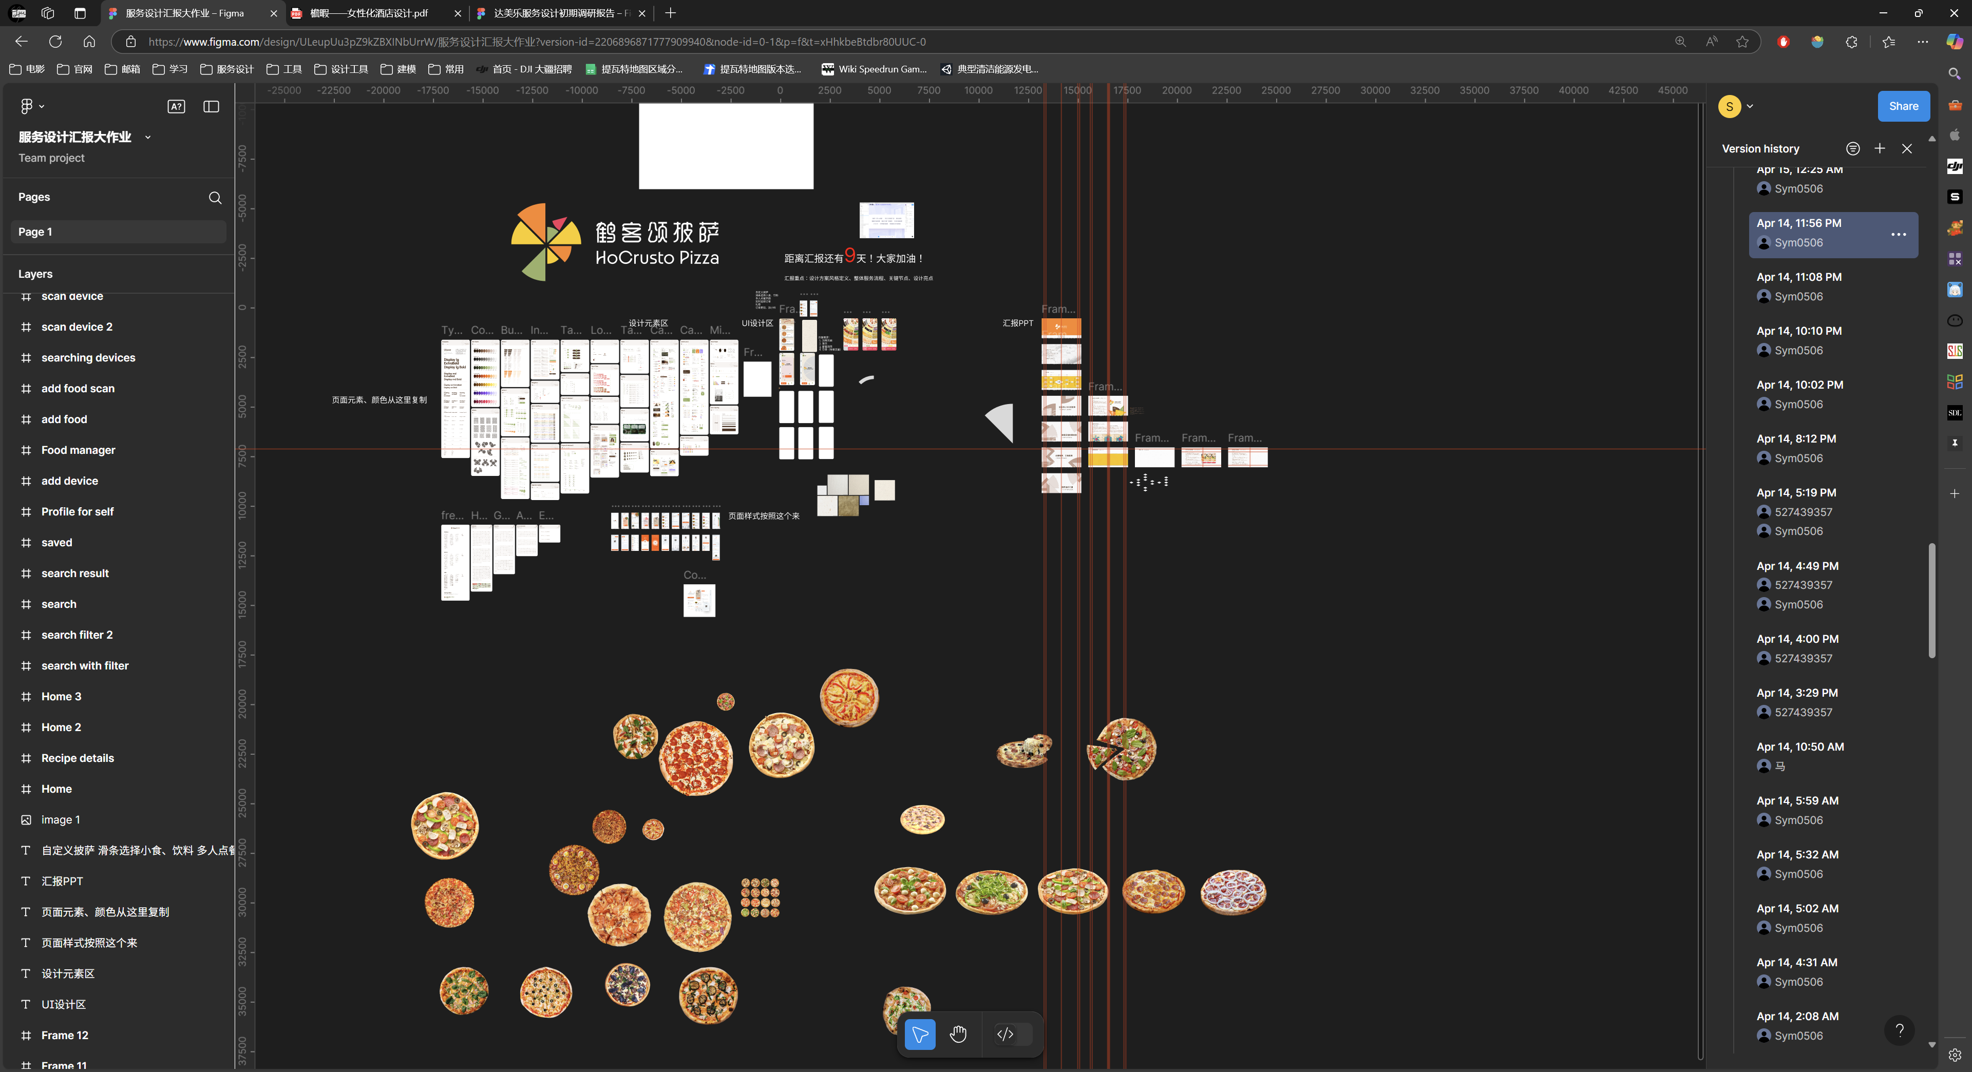Click Edge sidebar search icon

click(1955, 73)
